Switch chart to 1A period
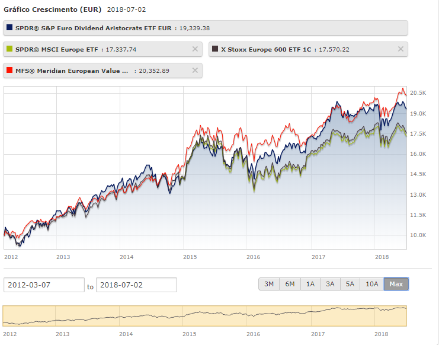This screenshot has width=439, height=345. click(x=310, y=284)
